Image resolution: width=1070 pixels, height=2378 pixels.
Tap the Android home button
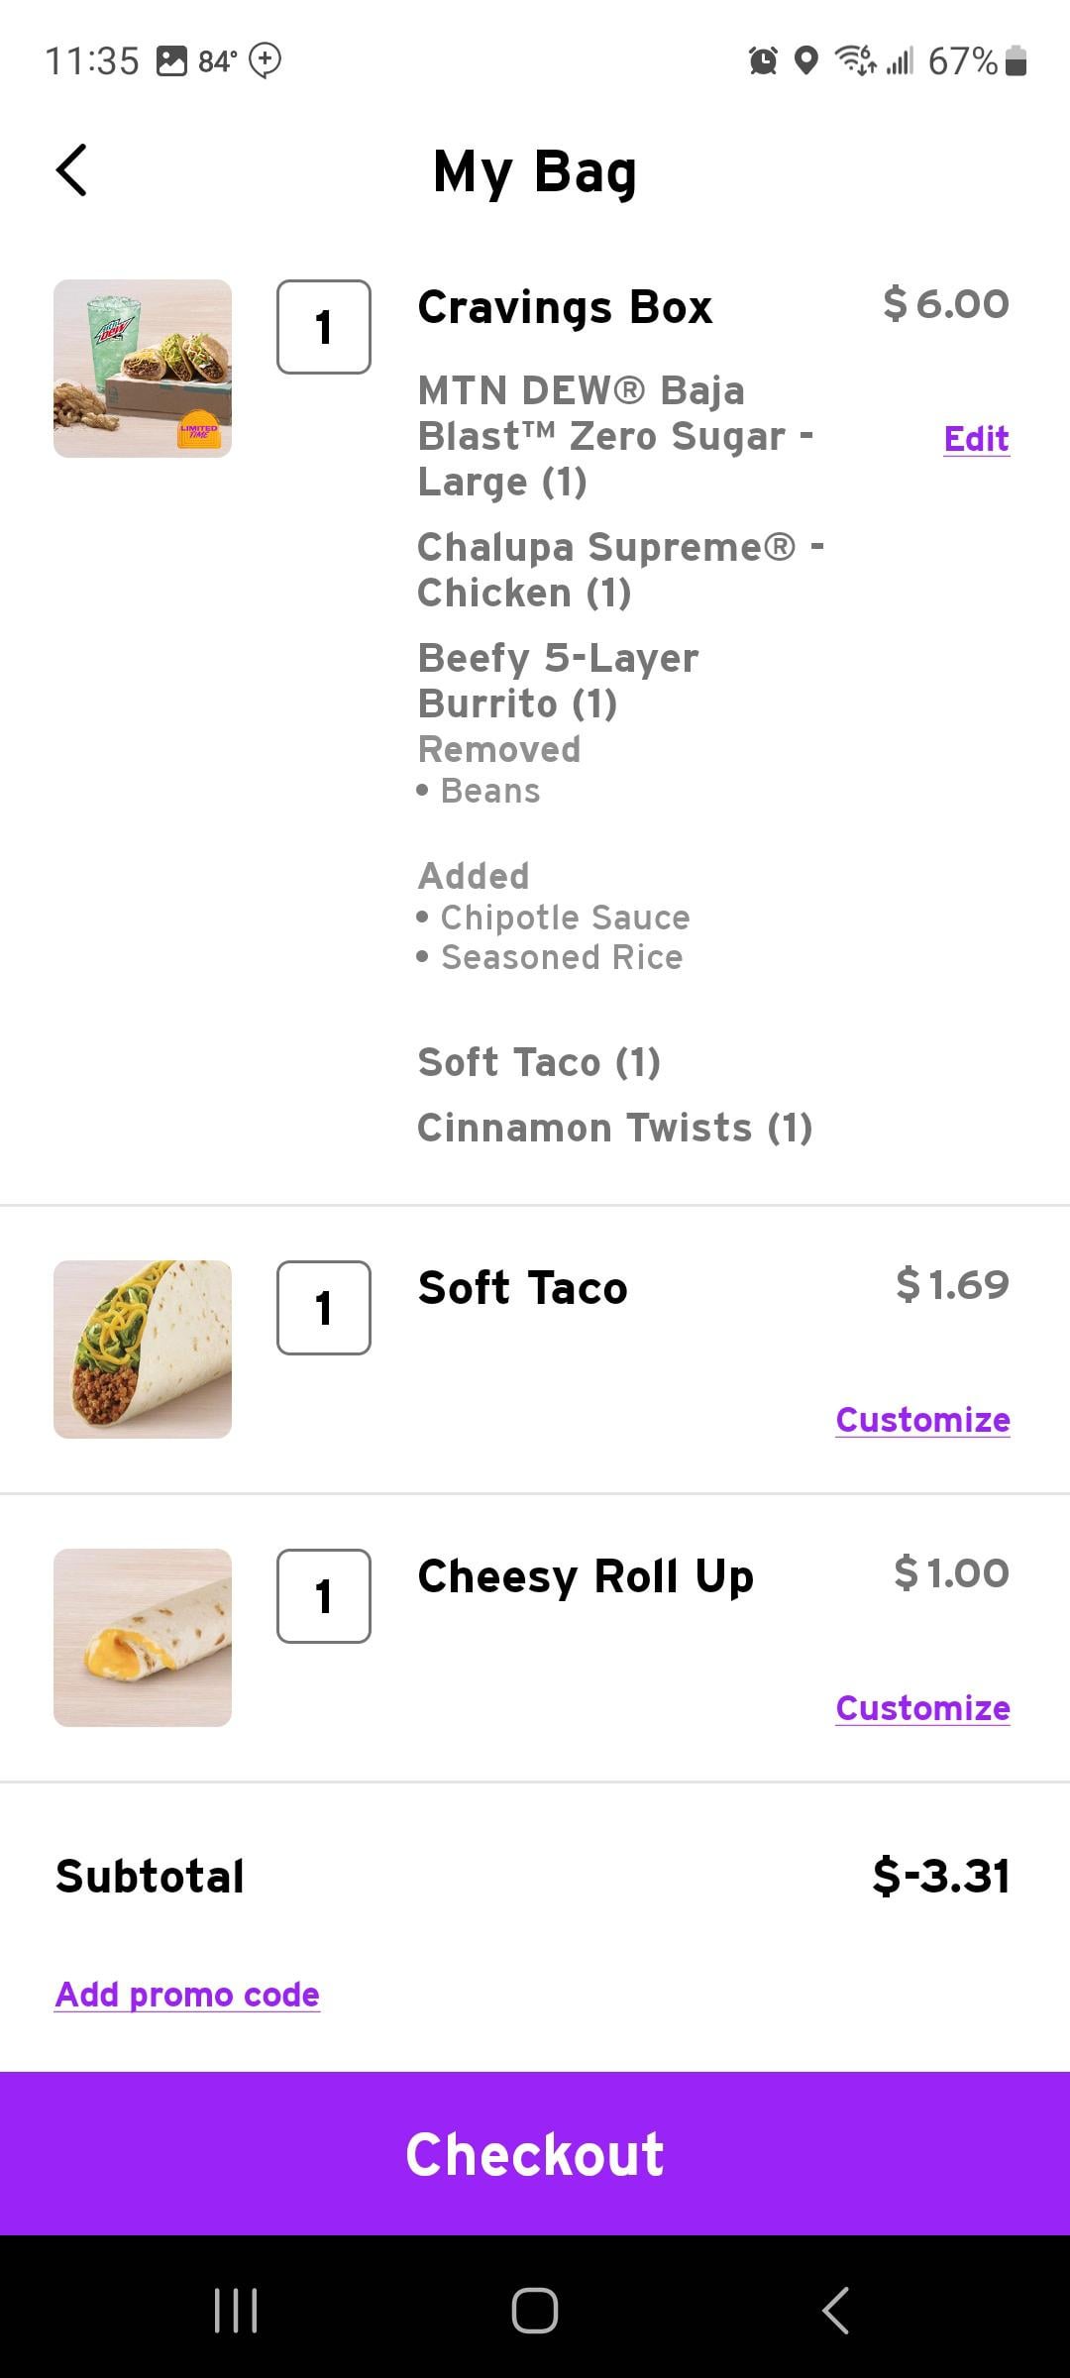(x=535, y=2311)
